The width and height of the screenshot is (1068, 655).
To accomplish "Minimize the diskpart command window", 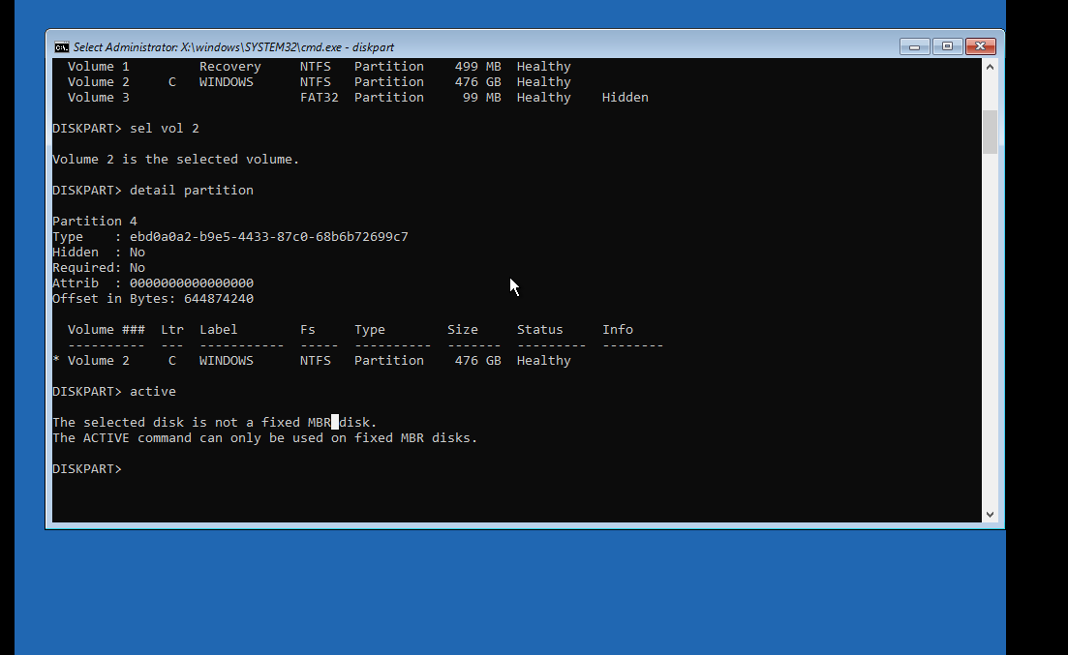I will point(914,46).
